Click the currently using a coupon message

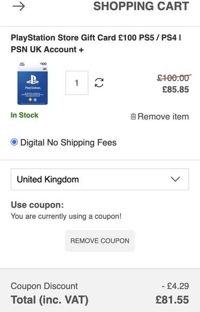pos(66,216)
